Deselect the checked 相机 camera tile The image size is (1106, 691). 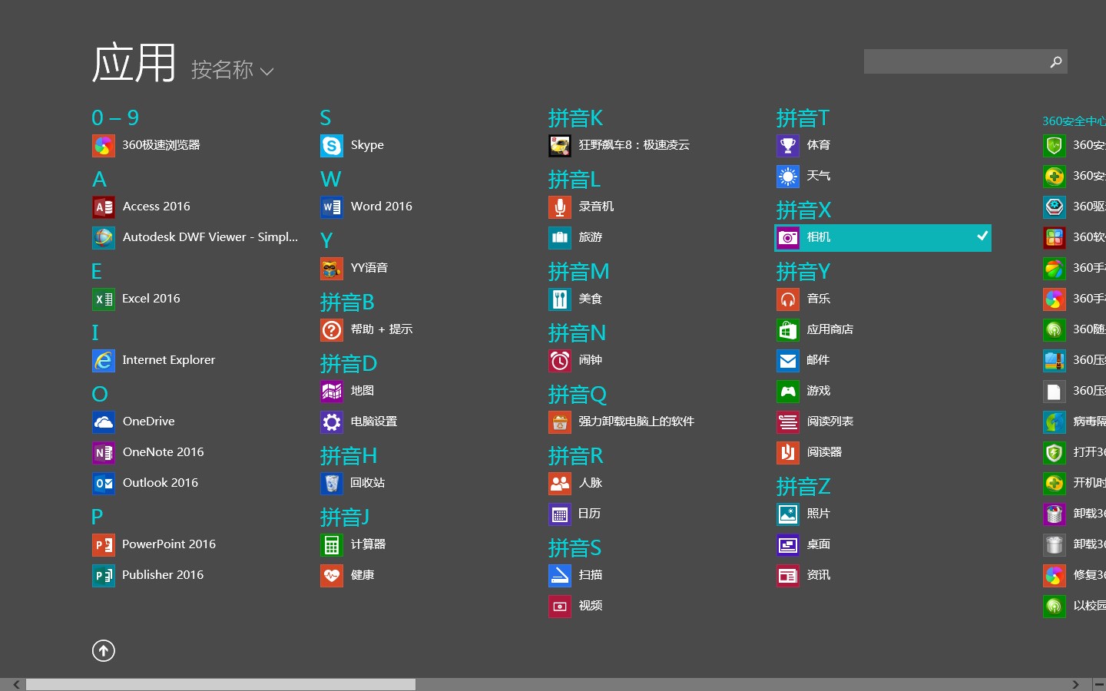(x=882, y=237)
